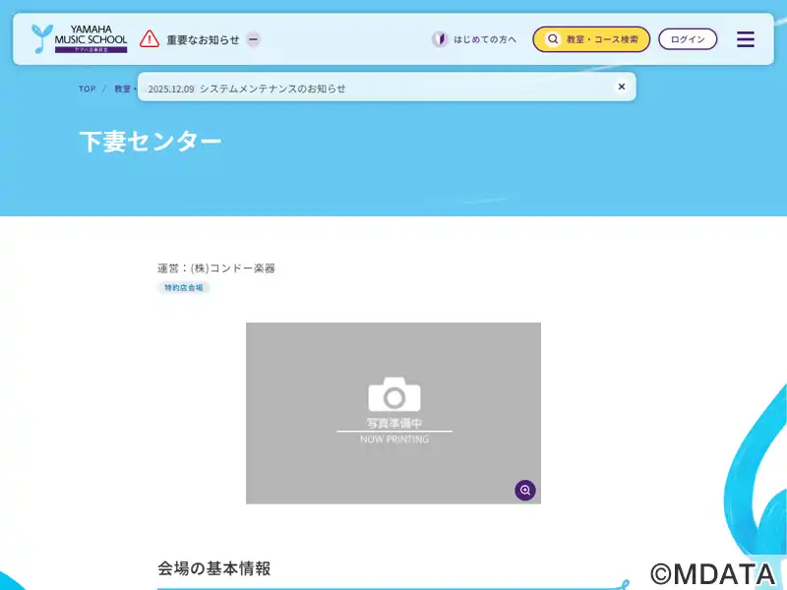Go to TOP in breadcrumb
The height and width of the screenshot is (590, 787).
pyautogui.click(x=88, y=88)
